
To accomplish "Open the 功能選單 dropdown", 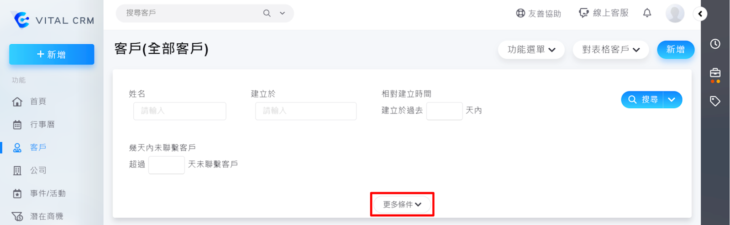I will pos(531,50).
